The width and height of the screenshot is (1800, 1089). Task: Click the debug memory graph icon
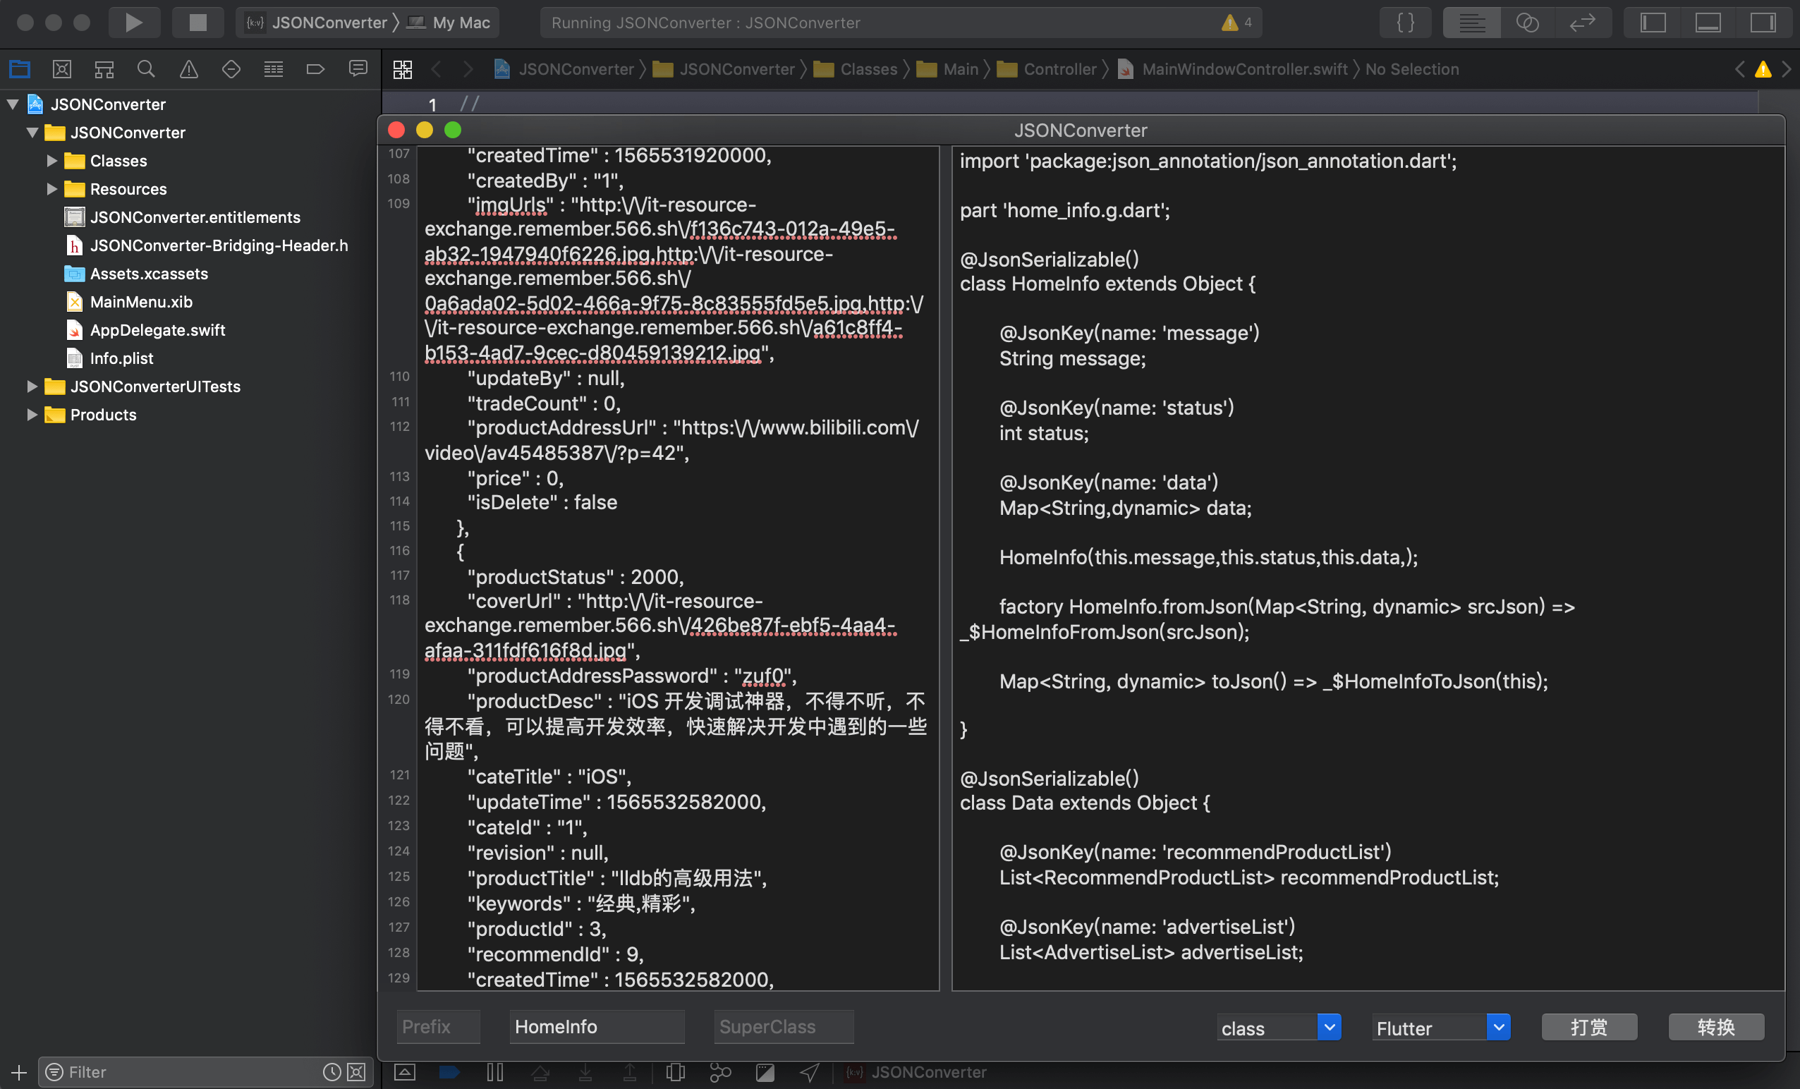pos(719,1072)
